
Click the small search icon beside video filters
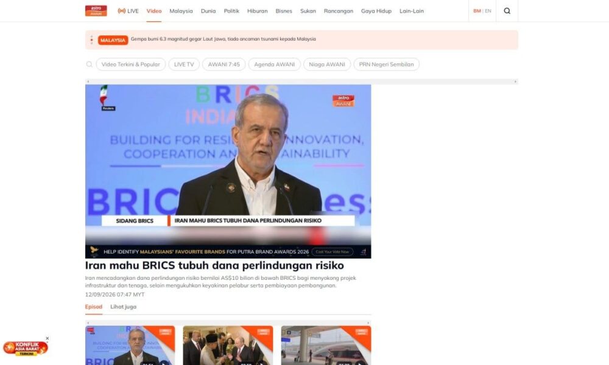point(90,64)
